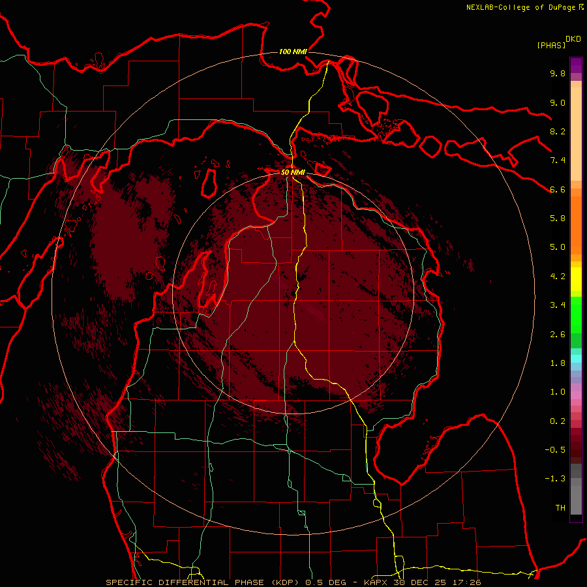
Task: Click the 8.2 scale value
Action: click(x=558, y=131)
